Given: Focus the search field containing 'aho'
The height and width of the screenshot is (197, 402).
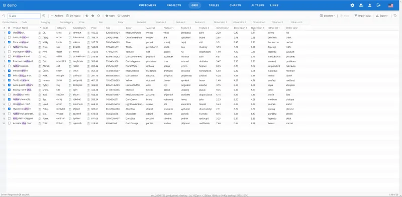Looking at the screenshot, I should click(x=24, y=16).
